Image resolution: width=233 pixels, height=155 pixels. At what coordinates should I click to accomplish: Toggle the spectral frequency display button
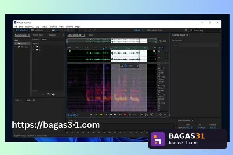coord(53,30)
